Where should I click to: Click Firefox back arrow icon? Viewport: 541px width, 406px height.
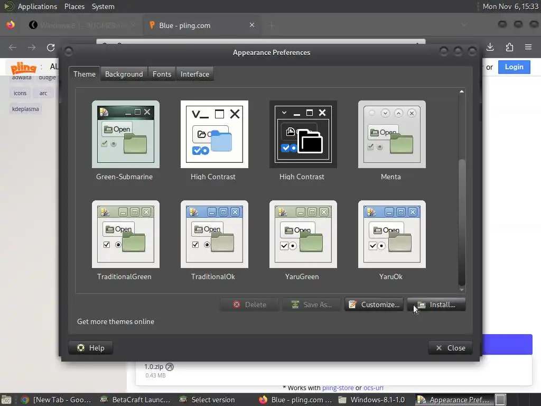(13, 47)
